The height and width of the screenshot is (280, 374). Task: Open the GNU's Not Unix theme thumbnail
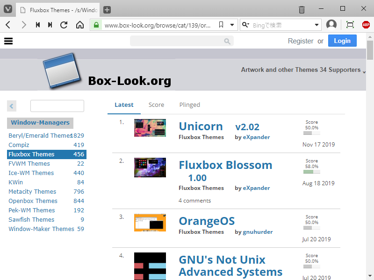click(x=150, y=266)
